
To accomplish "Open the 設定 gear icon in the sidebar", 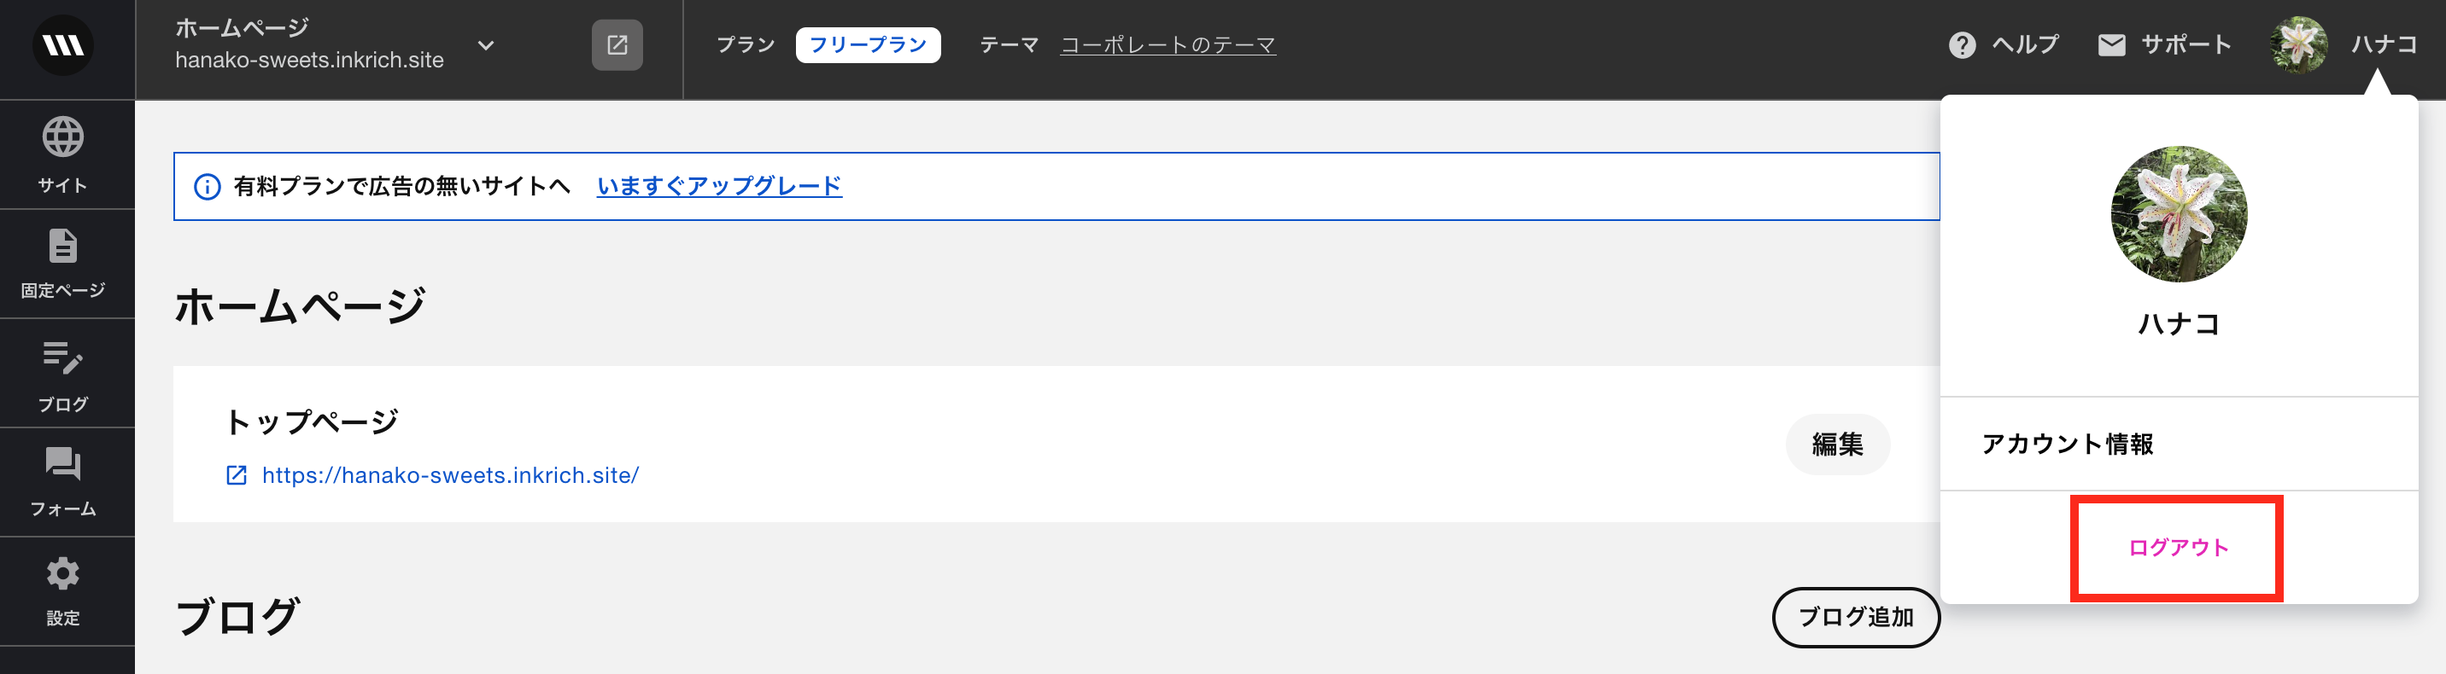I will 62,573.
